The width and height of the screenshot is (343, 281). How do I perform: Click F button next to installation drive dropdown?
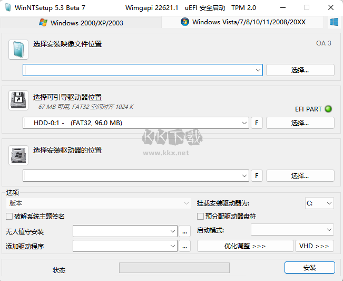[257, 176]
